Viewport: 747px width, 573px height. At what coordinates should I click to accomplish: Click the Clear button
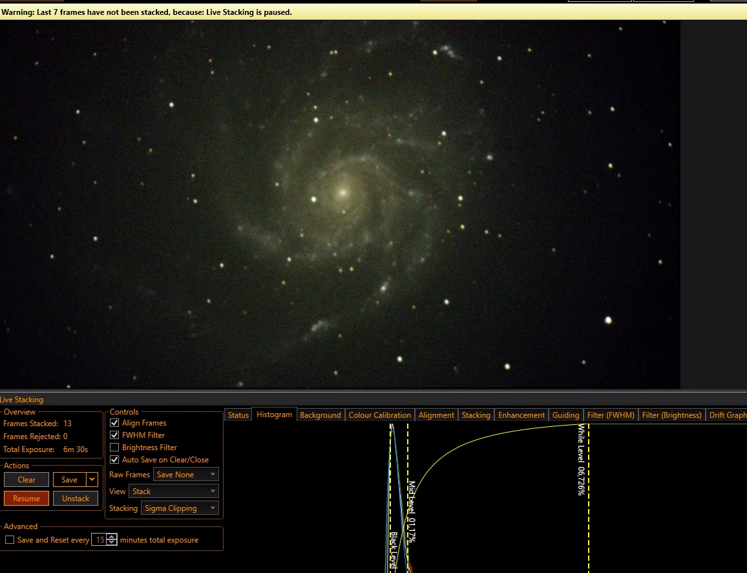point(26,480)
